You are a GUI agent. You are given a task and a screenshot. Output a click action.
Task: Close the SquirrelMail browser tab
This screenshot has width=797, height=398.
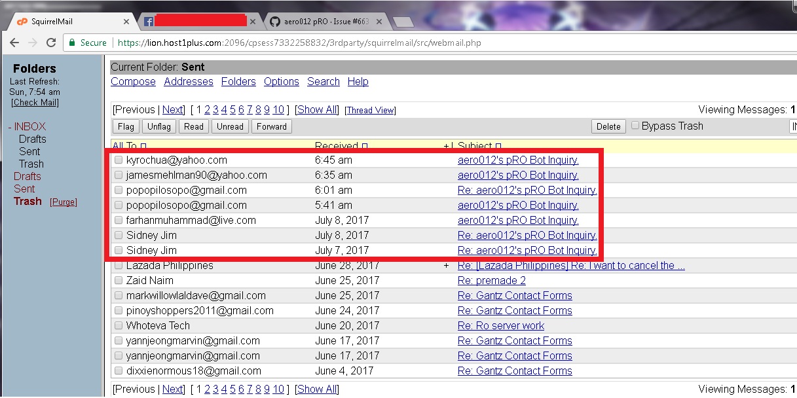(126, 22)
